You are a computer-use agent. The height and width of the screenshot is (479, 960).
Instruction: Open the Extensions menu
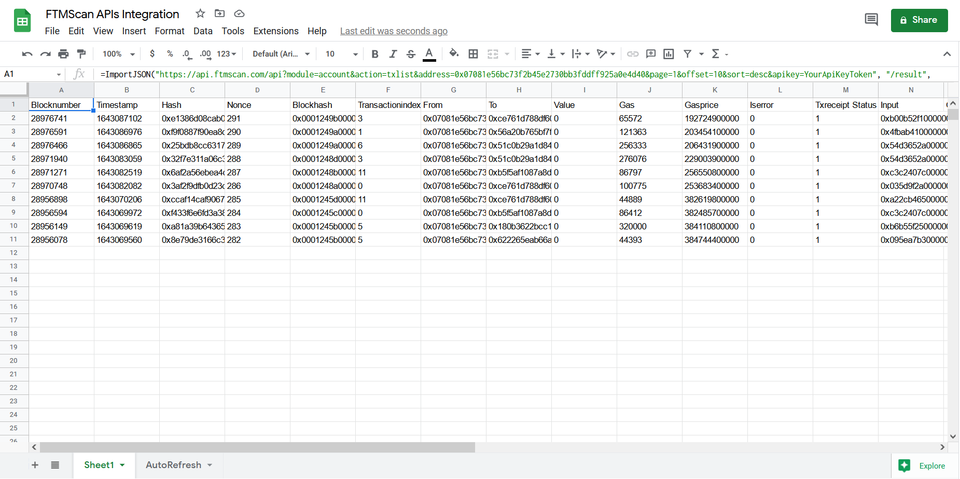pos(276,31)
